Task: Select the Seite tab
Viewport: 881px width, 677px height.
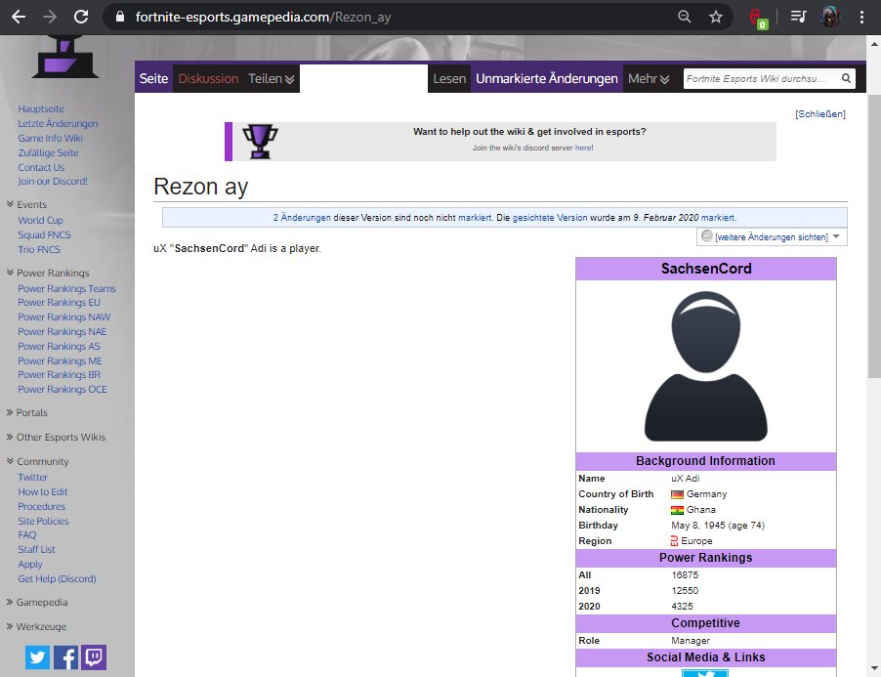Action: (153, 79)
